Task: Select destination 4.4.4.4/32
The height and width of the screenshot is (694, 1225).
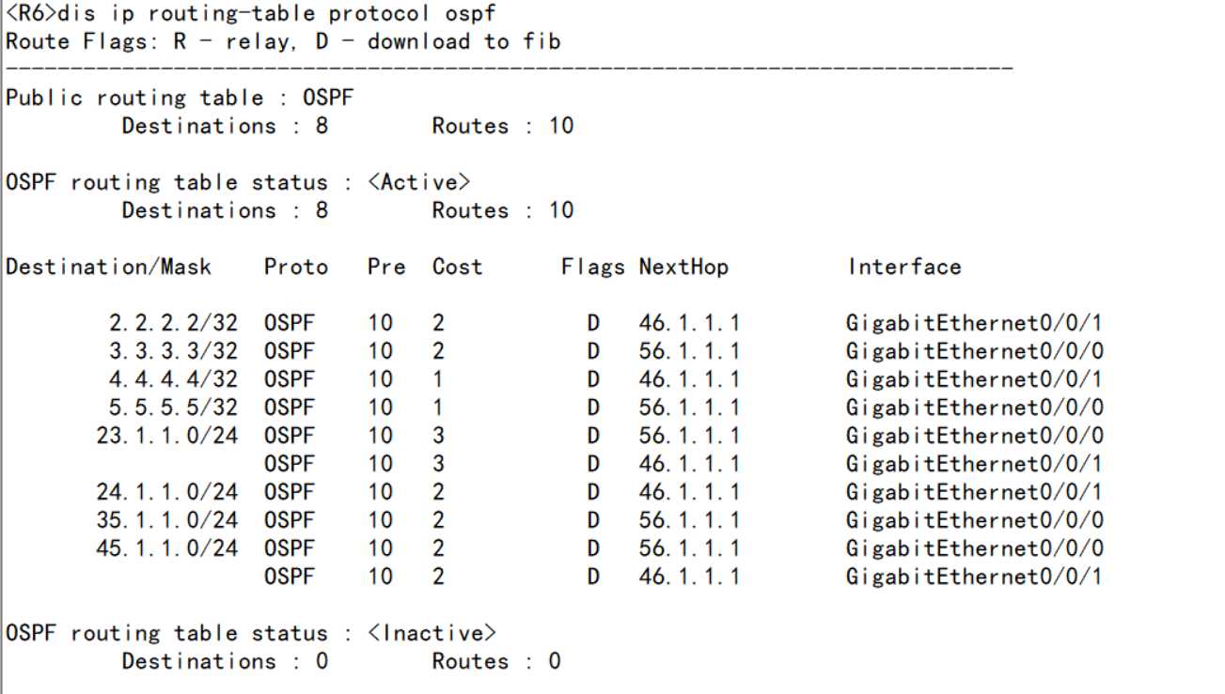Action: point(173,380)
